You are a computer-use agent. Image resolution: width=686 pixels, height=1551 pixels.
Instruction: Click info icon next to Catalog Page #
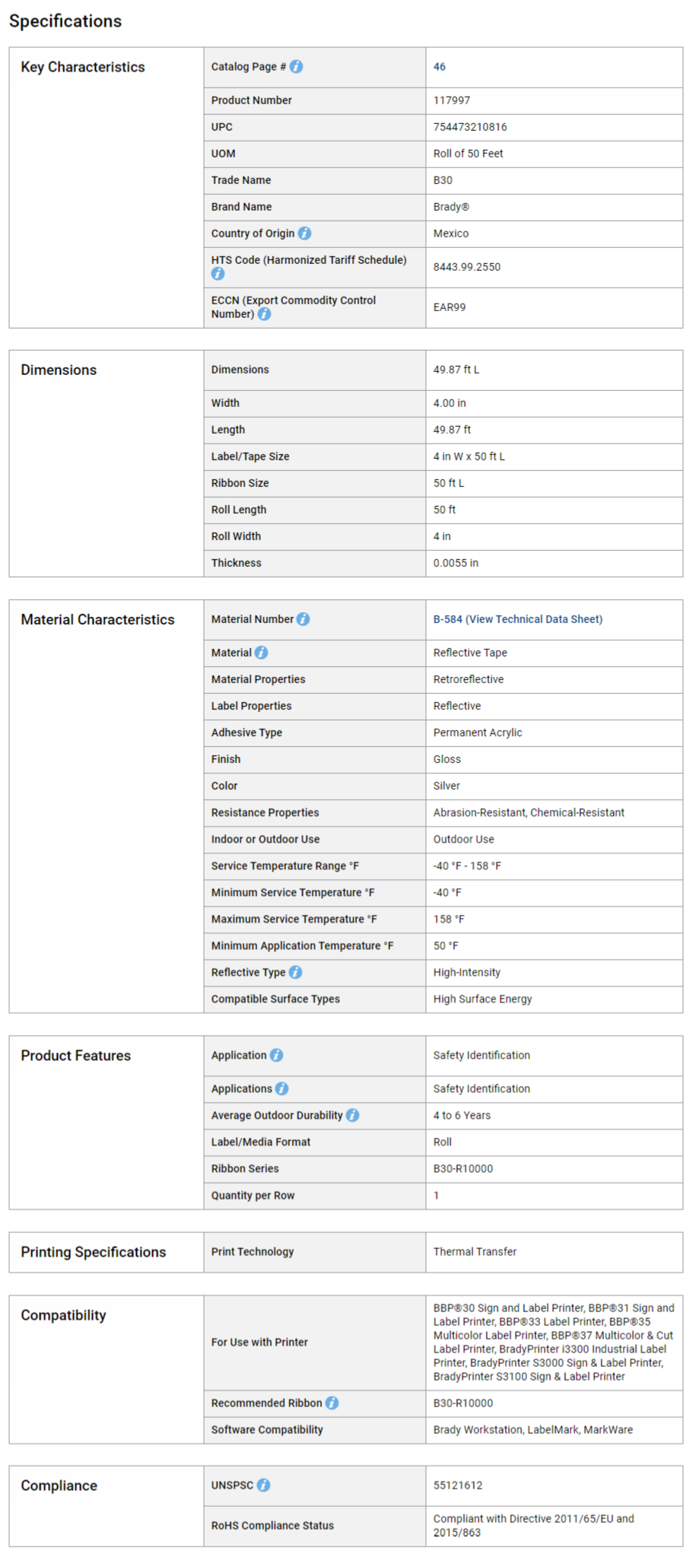pos(297,67)
